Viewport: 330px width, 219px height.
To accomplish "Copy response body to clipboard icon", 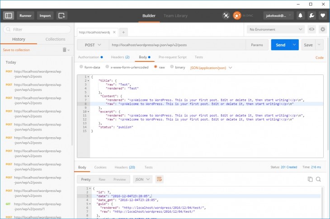I will tap(310, 179).
